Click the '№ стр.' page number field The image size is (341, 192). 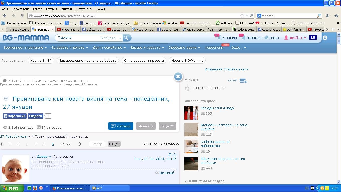pos(98,144)
